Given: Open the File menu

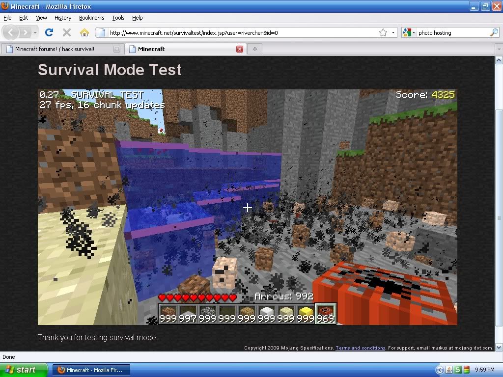Looking at the screenshot, I should (x=7, y=18).
